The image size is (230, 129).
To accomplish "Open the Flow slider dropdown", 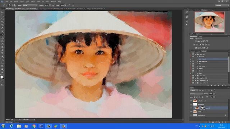I will coord(65,5).
